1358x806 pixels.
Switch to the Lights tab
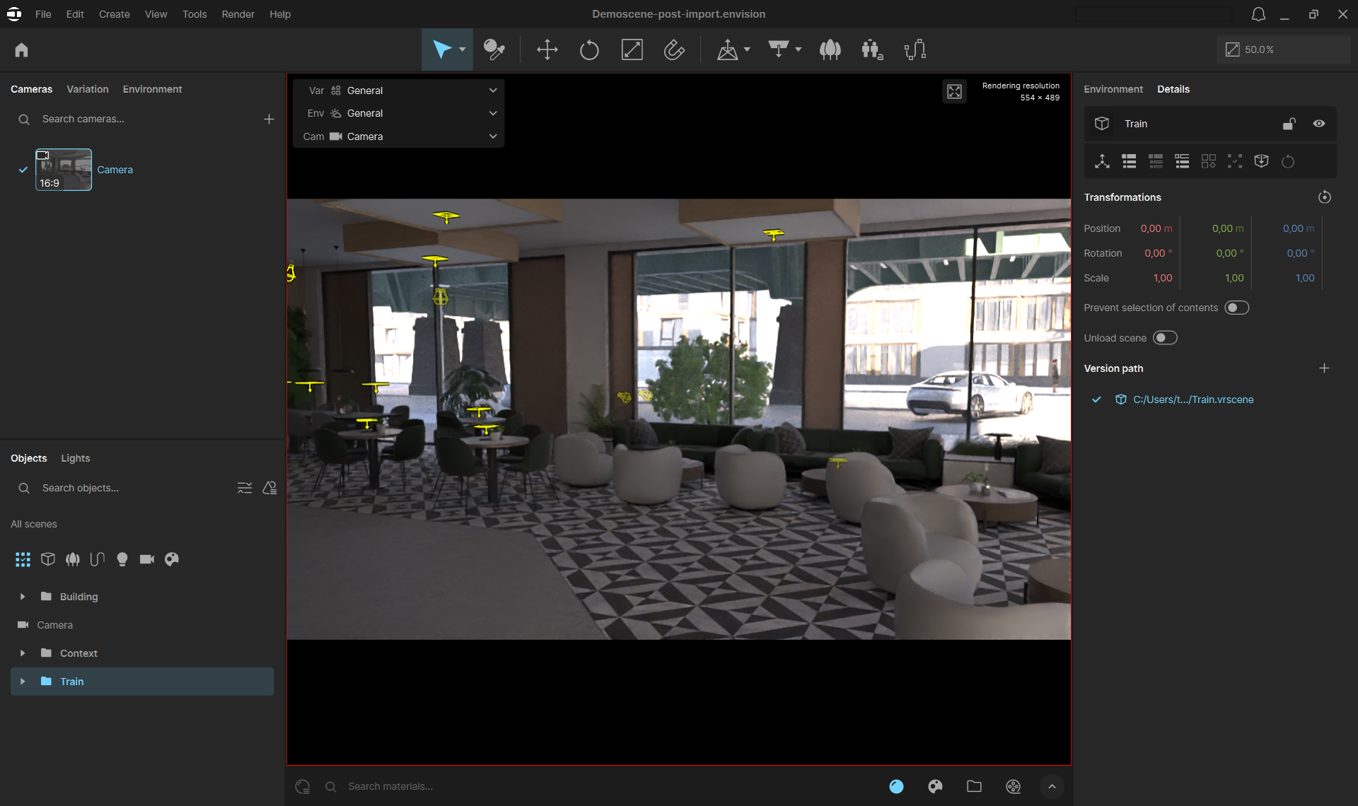[75, 458]
